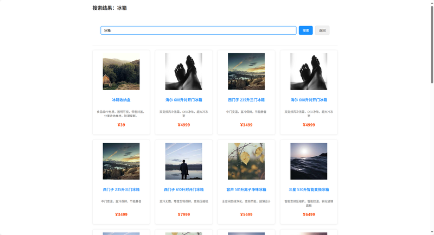The image size is (434, 235).
Task: Open the 容声 501升离子净味冰箱 link
Action: point(246,189)
